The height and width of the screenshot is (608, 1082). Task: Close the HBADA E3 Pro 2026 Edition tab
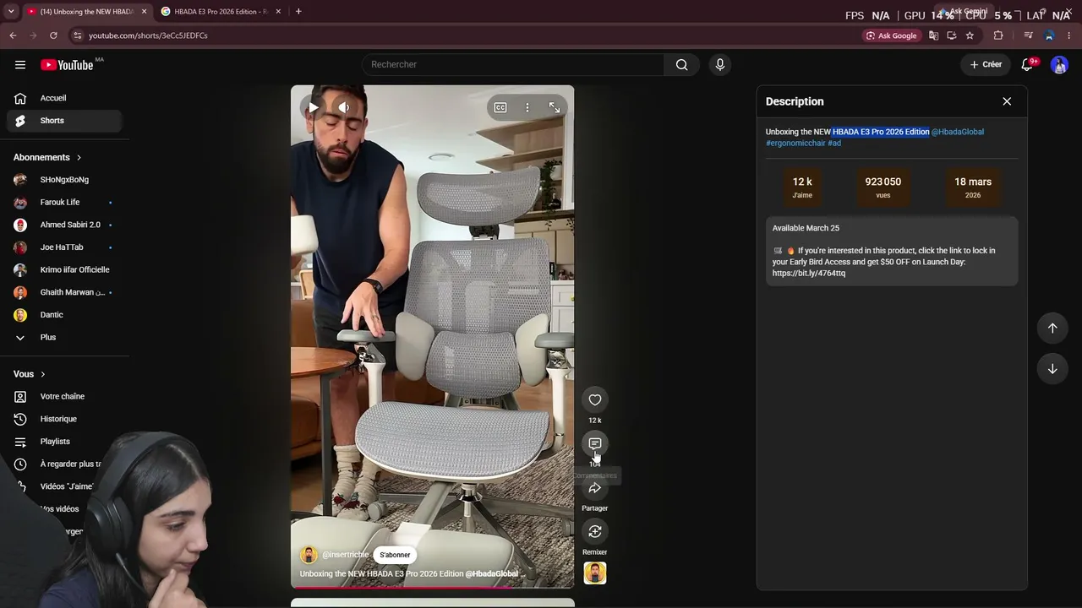[x=278, y=12]
